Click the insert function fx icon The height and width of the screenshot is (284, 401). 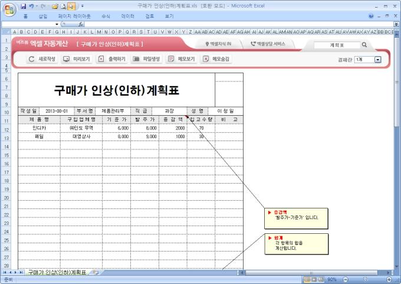(x=81, y=24)
